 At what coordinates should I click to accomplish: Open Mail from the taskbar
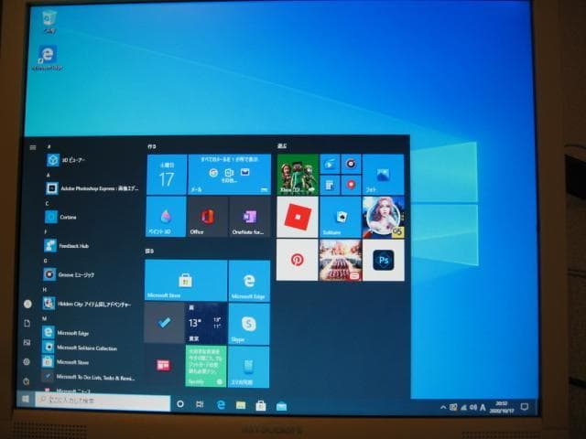point(281,406)
